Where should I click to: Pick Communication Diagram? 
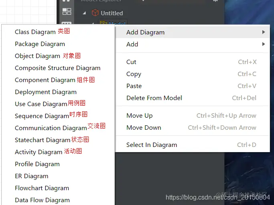tap(58, 128)
